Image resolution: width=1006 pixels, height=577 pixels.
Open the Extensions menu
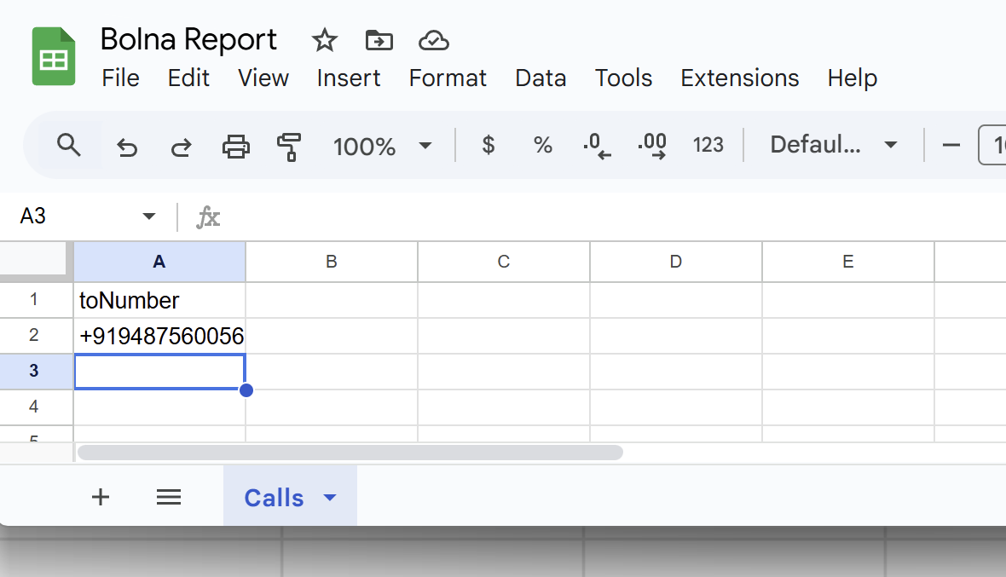coord(739,78)
